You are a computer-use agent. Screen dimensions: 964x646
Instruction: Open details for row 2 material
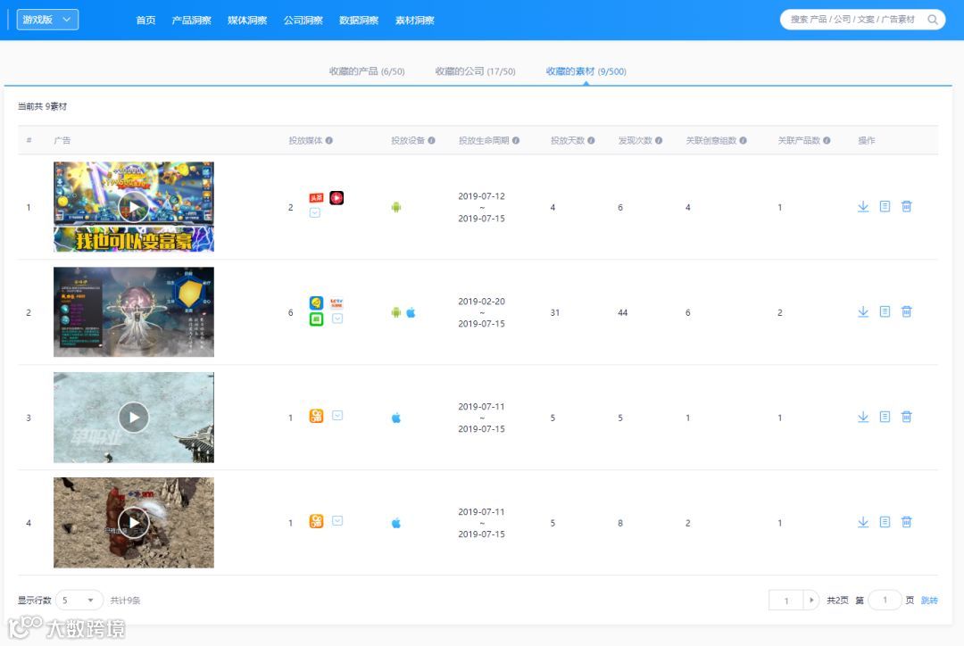(885, 311)
